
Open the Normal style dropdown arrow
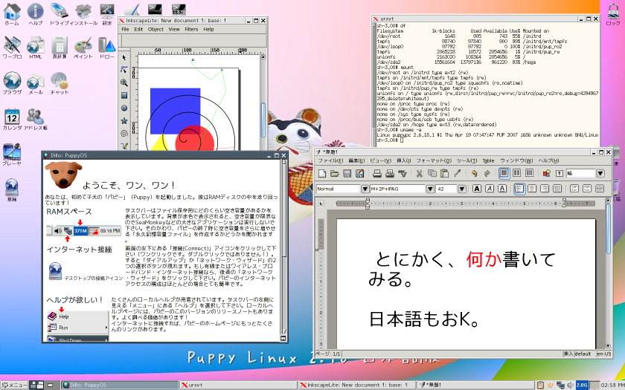[x=365, y=189]
